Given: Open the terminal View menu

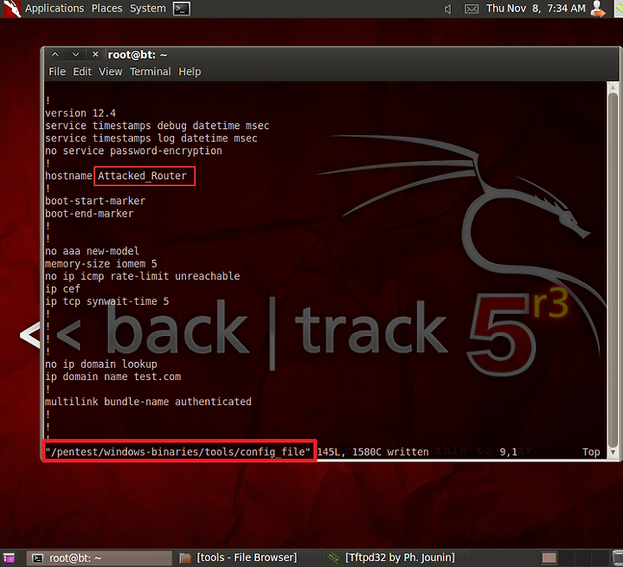Looking at the screenshot, I should (111, 72).
